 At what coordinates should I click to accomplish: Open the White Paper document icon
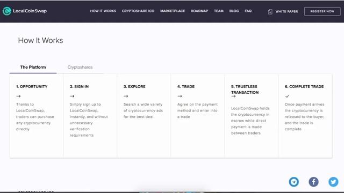pos(270,12)
